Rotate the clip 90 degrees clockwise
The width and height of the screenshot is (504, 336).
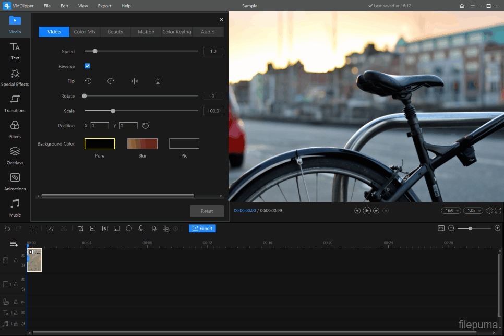[x=111, y=81]
